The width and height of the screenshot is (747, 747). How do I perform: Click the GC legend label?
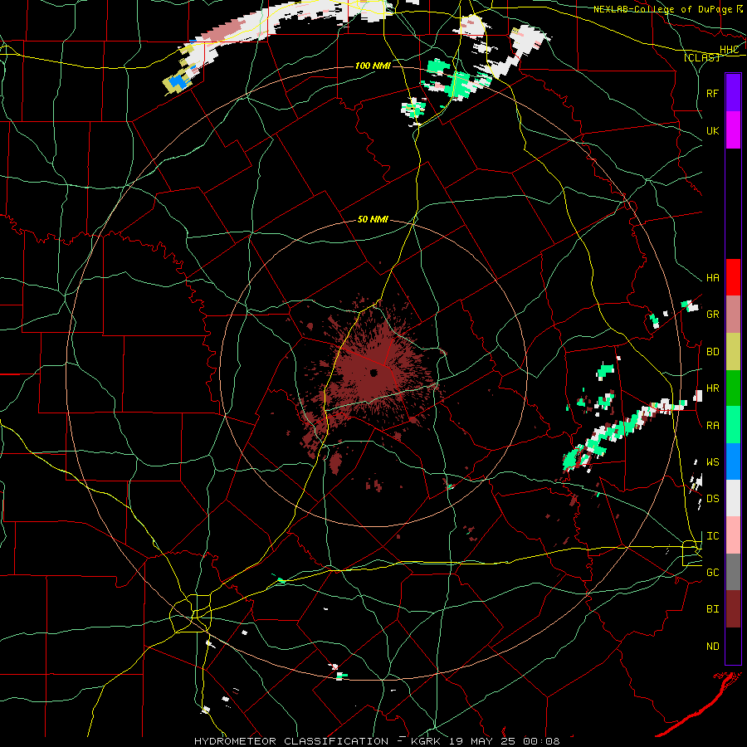coord(712,573)
